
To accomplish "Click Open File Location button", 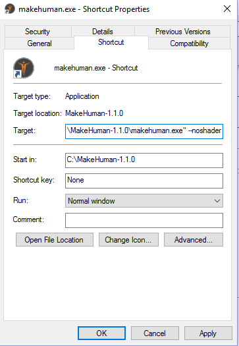I will click(55, 240).
